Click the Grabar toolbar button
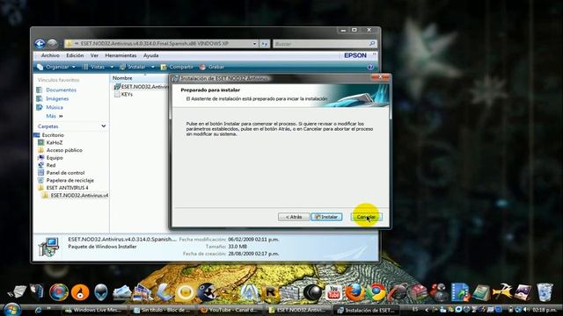 (x=212, y=67)
